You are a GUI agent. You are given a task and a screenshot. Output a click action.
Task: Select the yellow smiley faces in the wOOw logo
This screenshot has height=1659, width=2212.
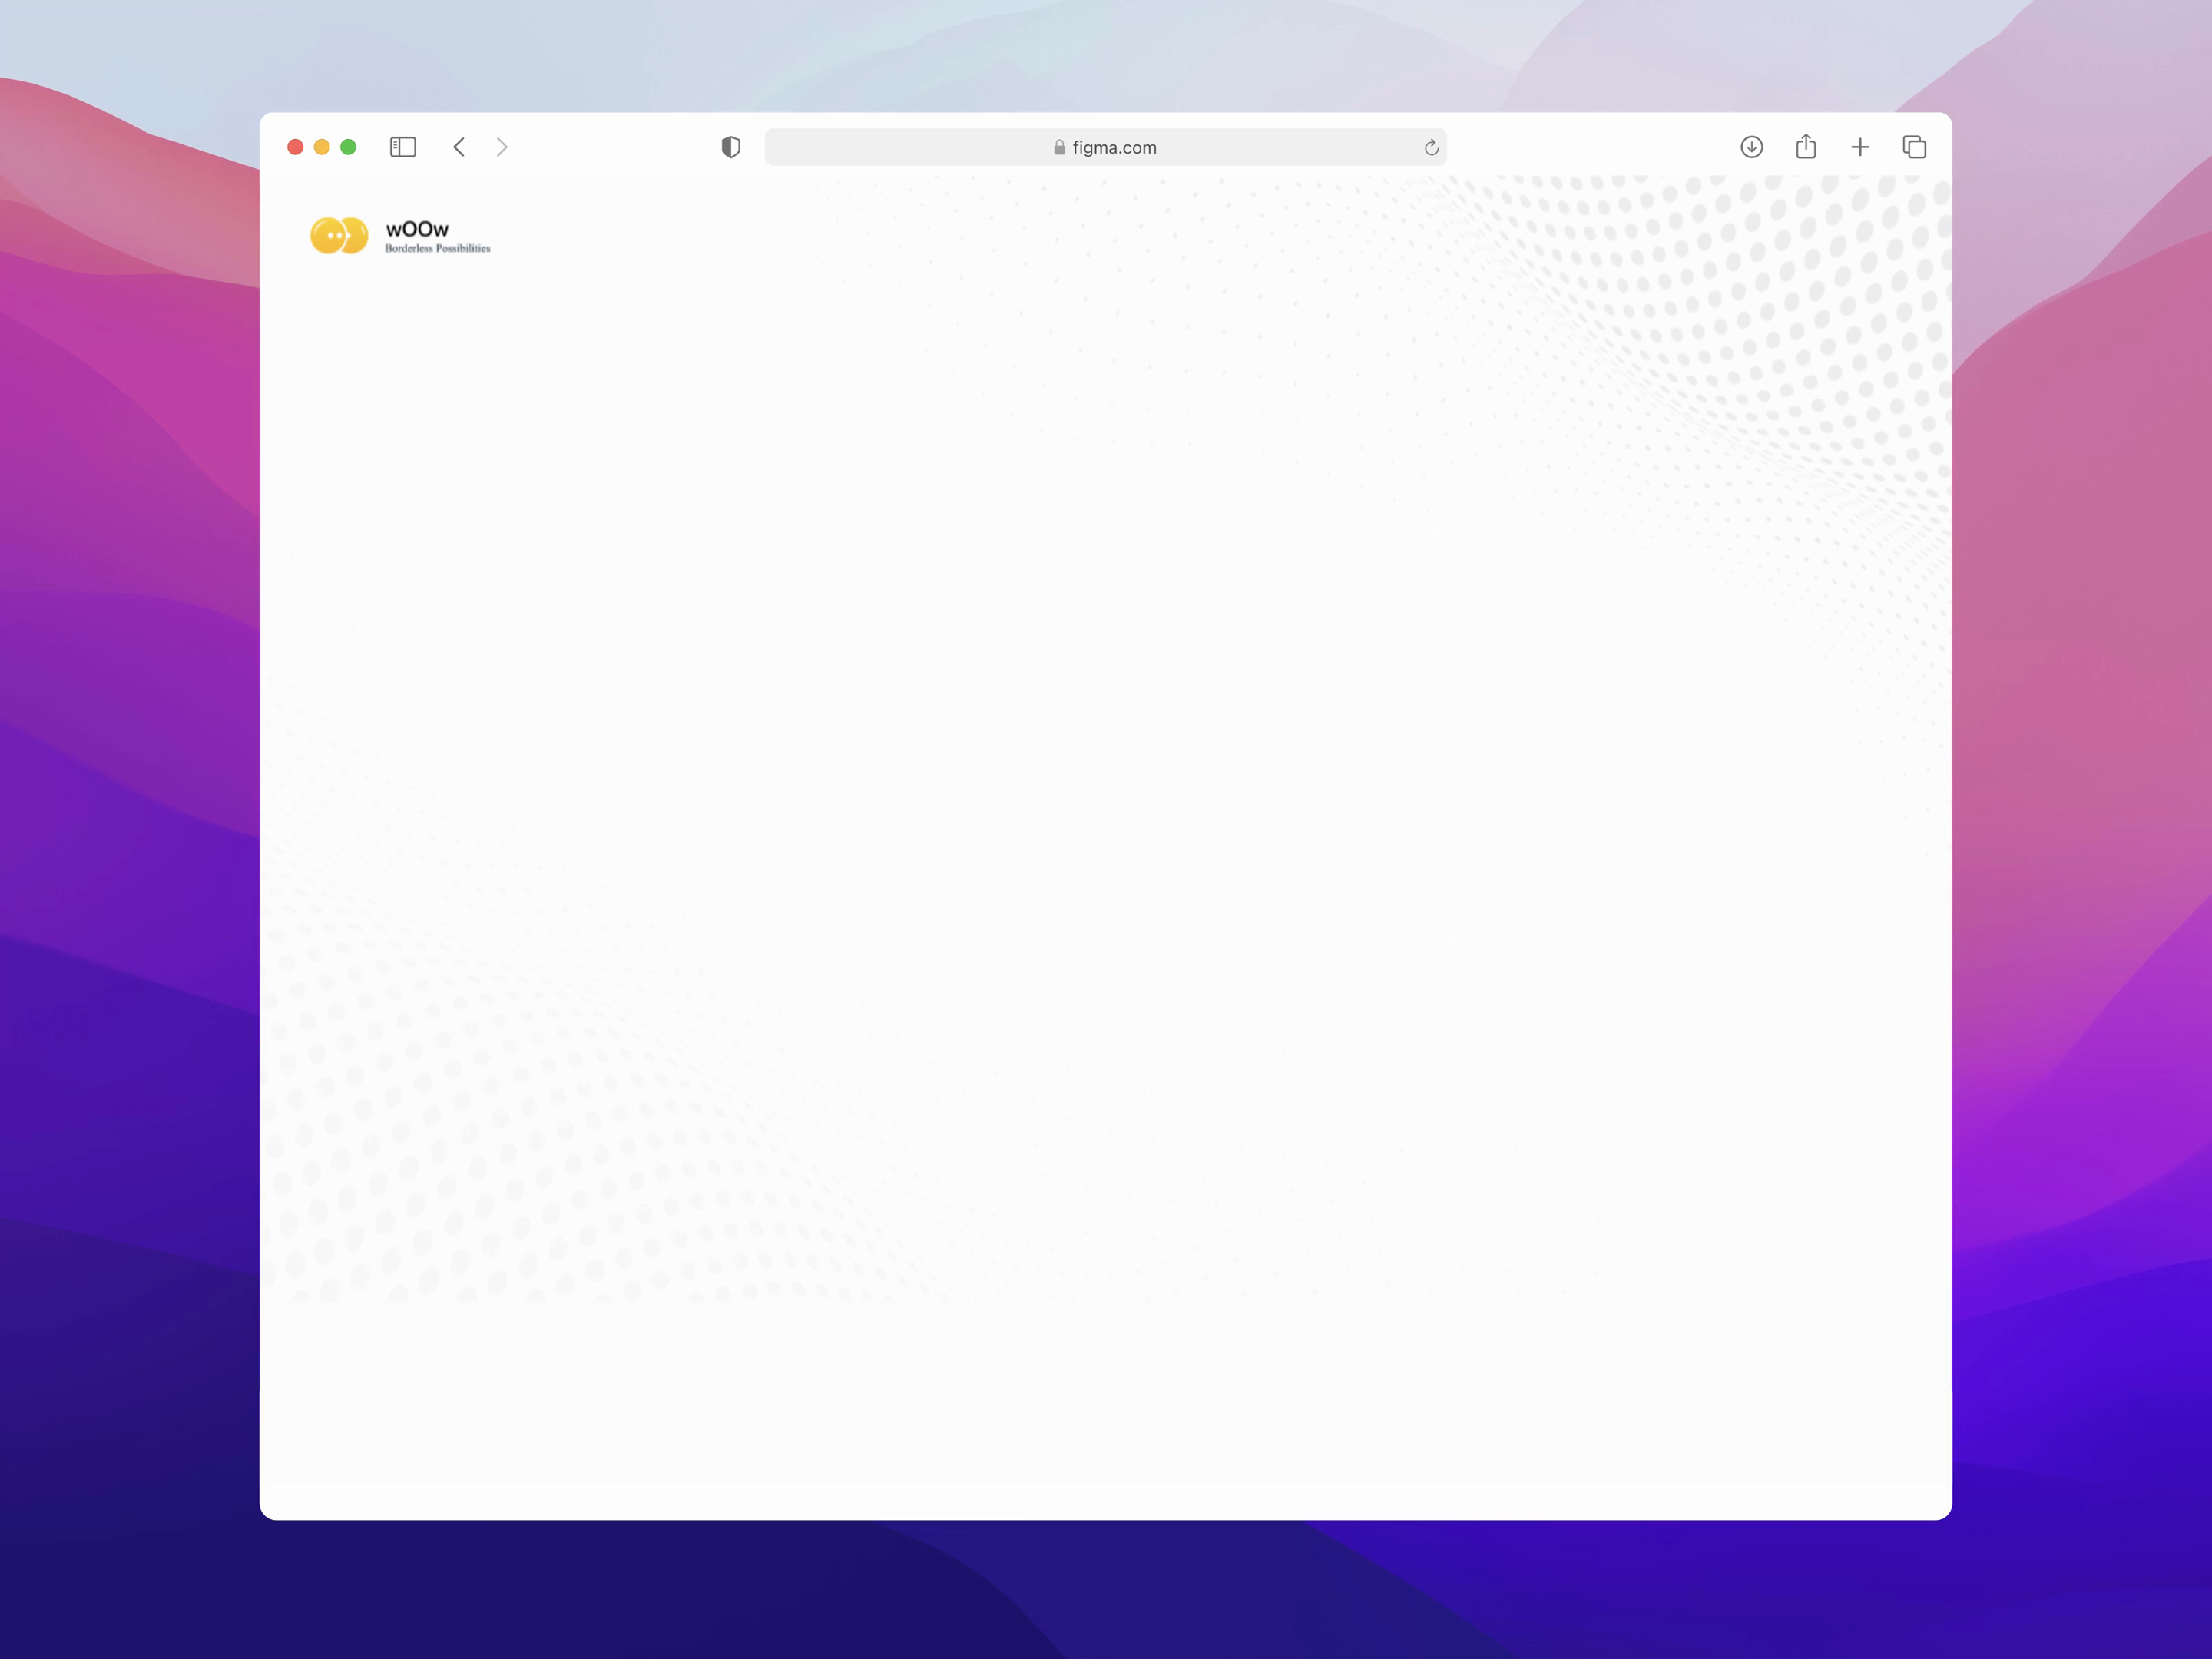[x=339, y=235]
